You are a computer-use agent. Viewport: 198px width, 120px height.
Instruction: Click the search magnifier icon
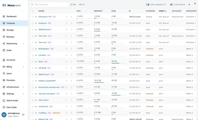33,5
